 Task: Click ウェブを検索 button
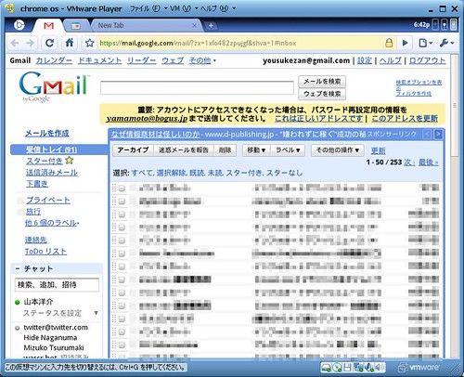click(322, 94)
